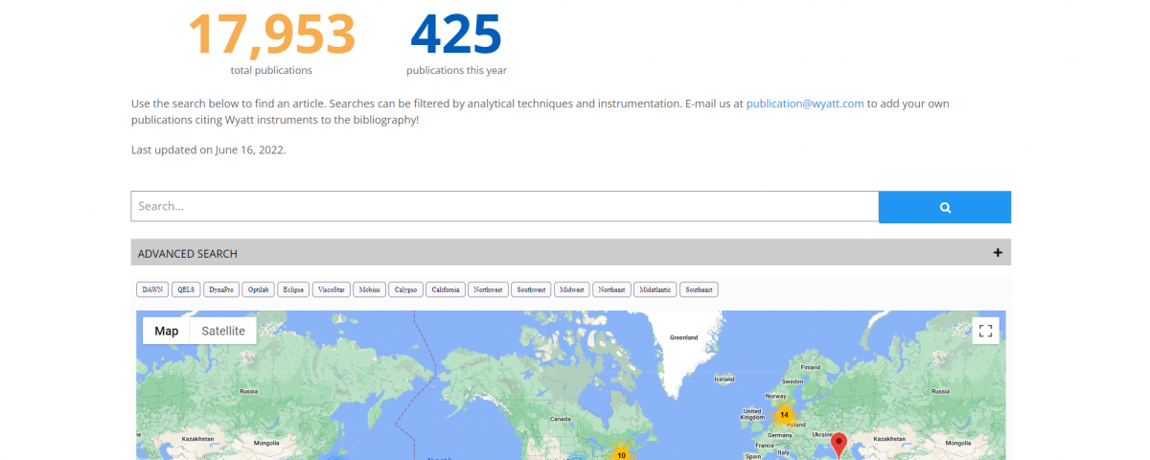Screen dimensions: 1150x460
Task: Open the cluster marker labeled 10
Action: [621, 454]
